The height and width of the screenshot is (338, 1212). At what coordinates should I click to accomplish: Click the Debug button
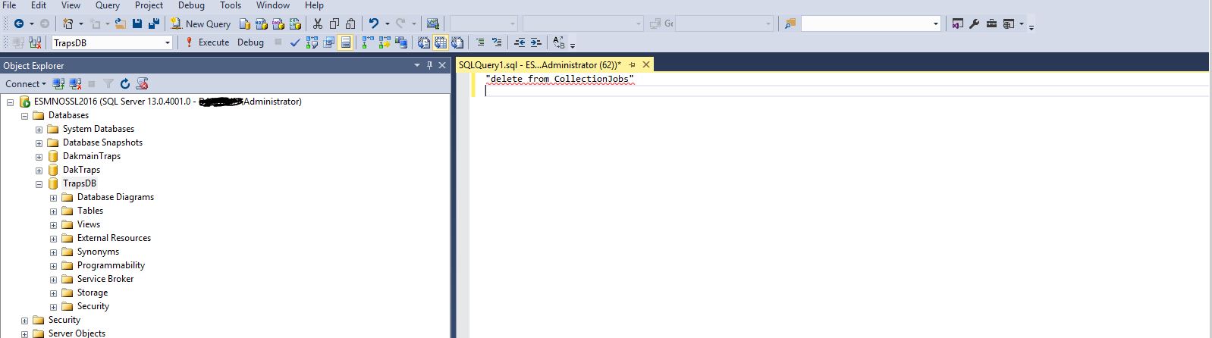pyautogui.click(x=250, y=42)
